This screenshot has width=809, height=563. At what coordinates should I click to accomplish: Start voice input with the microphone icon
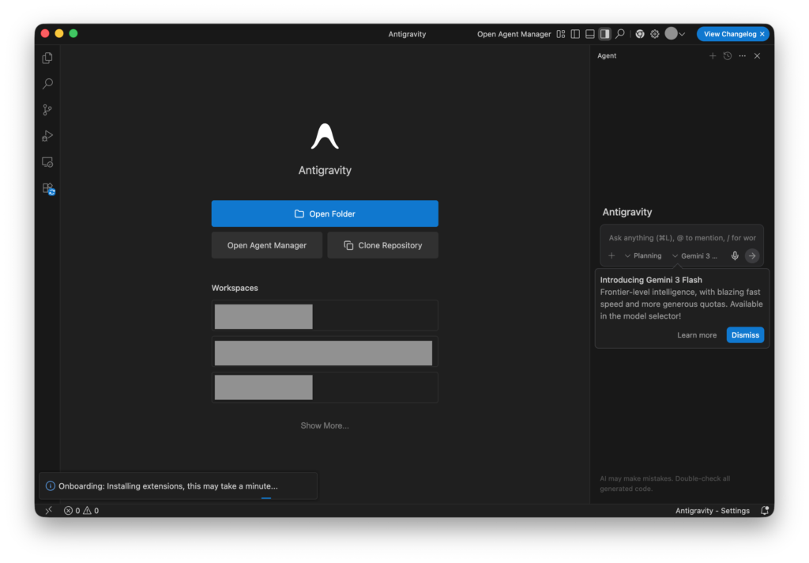pos(735,256)
